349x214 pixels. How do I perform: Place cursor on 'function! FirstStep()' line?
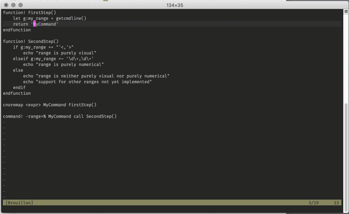click(29, 12)
